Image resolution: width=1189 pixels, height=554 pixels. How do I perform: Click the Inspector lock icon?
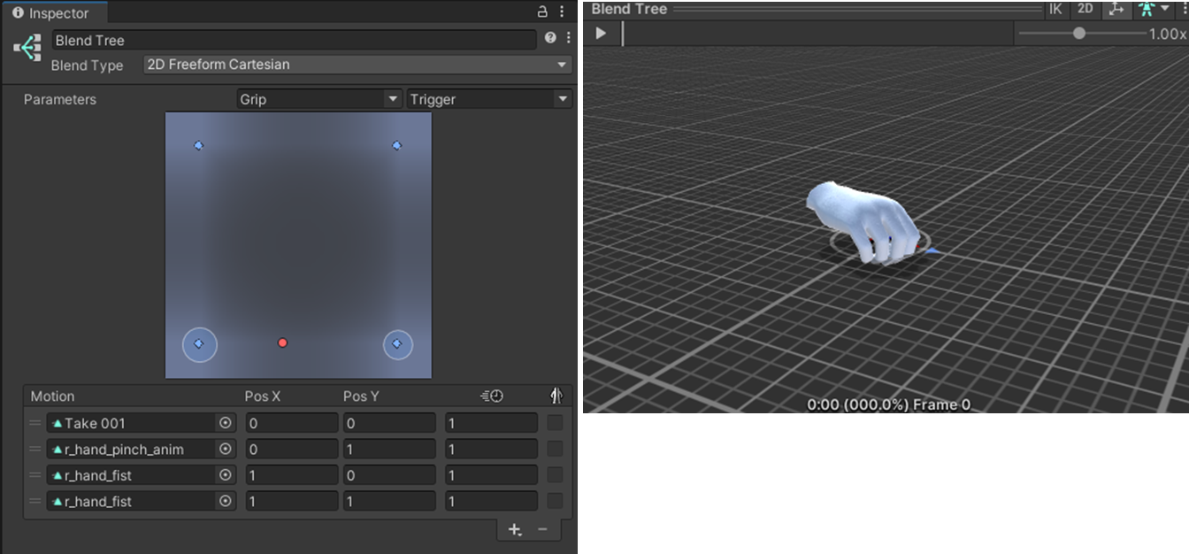(x=543, y=12)
